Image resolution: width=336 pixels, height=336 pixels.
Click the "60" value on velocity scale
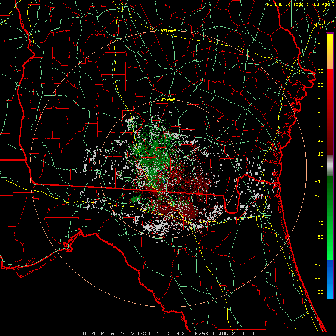[321, 85]
